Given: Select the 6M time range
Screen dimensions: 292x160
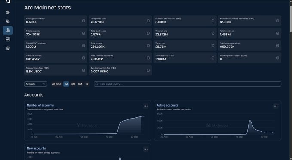Looking at the screenshot, I should 80,84.
